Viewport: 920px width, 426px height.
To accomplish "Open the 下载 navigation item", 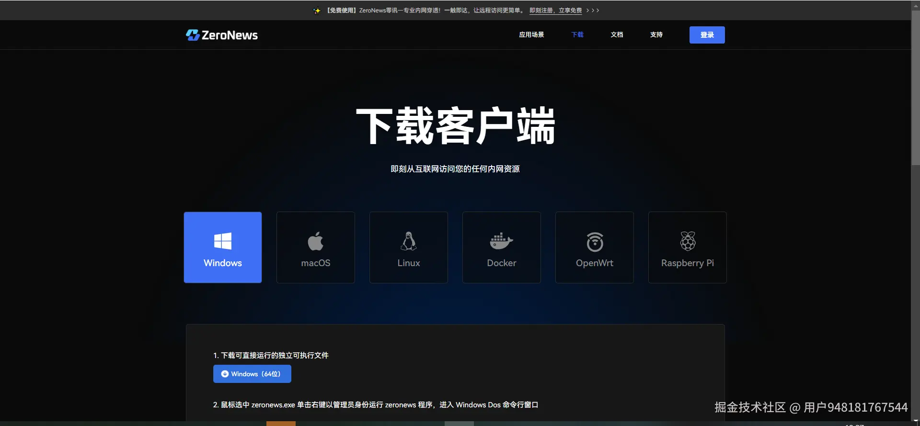I will coord(577,34).
